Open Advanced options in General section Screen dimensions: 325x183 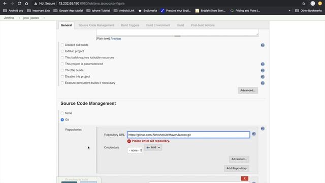point(248,90)
